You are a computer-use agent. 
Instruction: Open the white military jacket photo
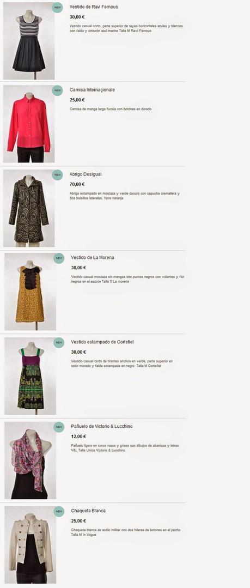click(x=31, y=544)
